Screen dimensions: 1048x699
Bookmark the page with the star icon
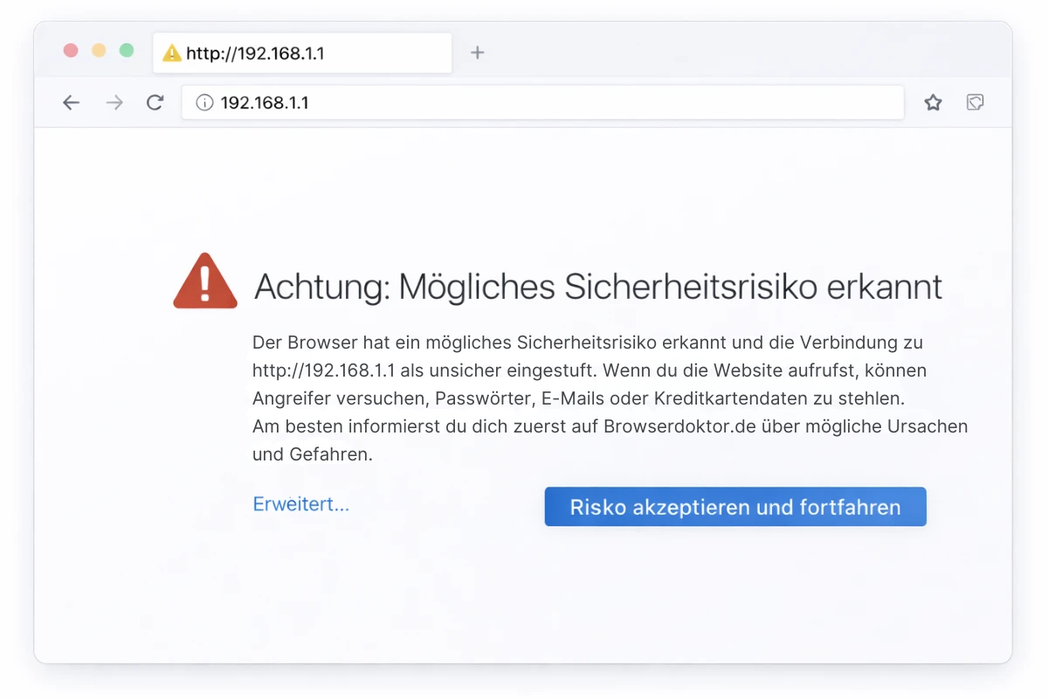coord(933,102)
